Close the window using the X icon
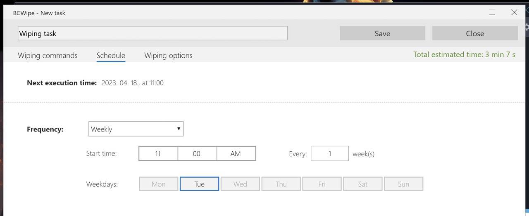The image size is (529, 216). tap(514, 12)
